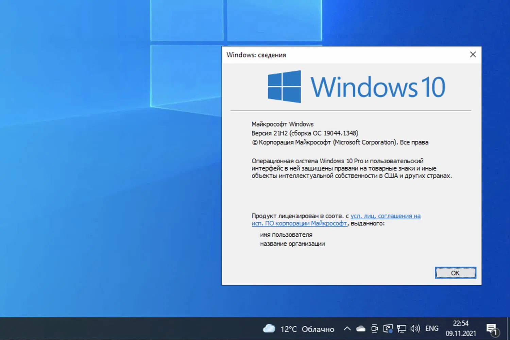
Task: Switch input language via the ENG indicator
Action: coord(431,328)
